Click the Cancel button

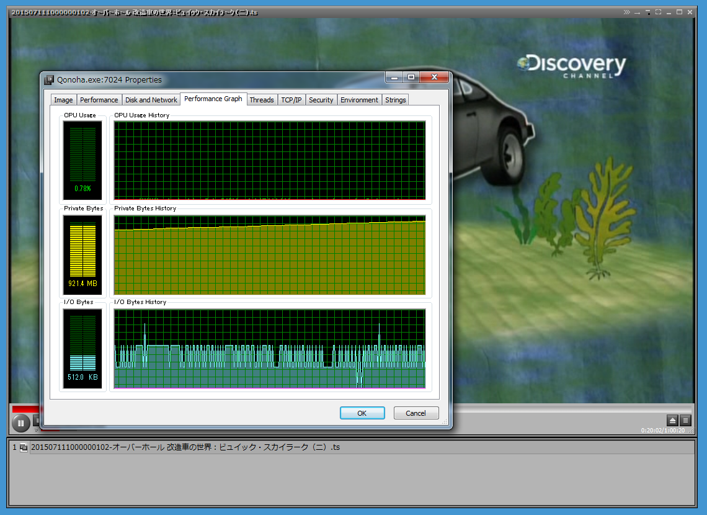coord(416,413)
